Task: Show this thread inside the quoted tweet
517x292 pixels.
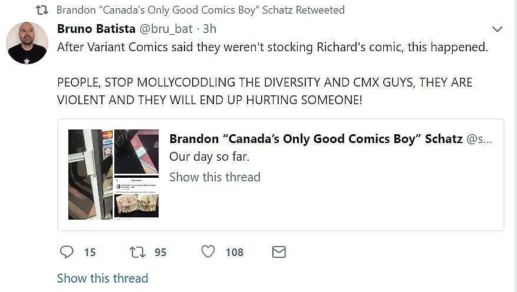Action: 215,177
